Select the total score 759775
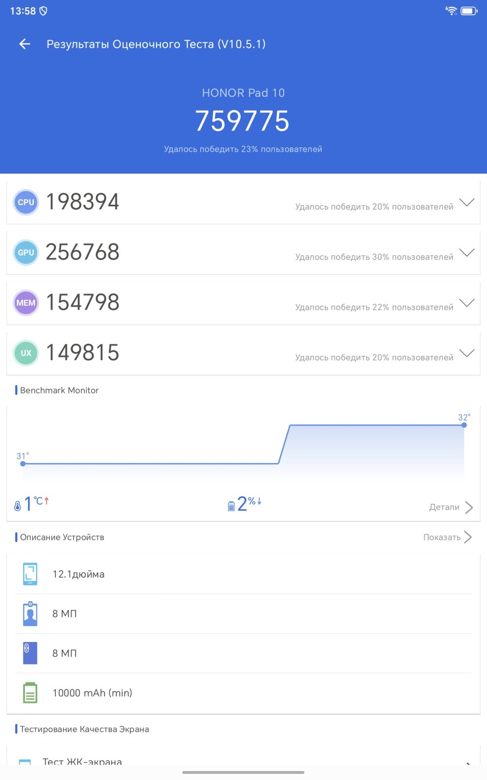The image size is (487, 780). [x=243, y=121]
